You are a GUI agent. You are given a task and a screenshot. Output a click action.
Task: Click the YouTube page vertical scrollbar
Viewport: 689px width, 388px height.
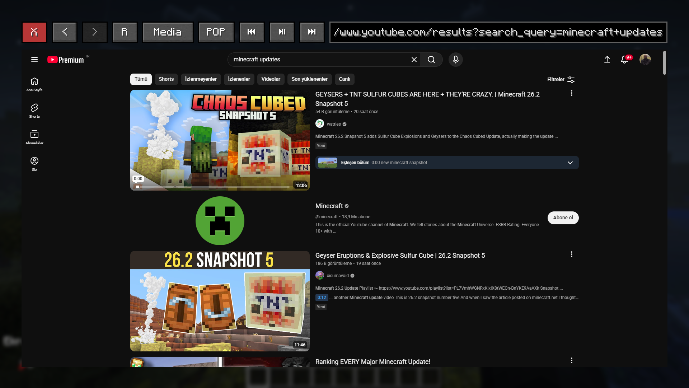[x=665, y=63]
